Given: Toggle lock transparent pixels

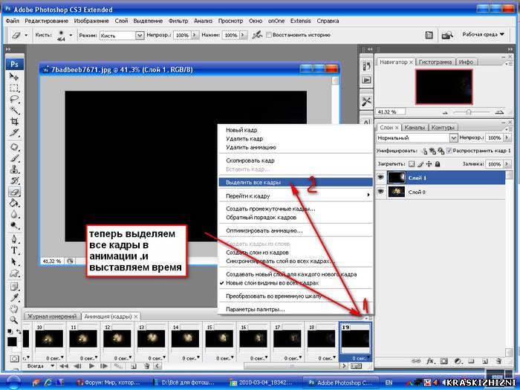Looking at the screenshot, I should [412, 164].
